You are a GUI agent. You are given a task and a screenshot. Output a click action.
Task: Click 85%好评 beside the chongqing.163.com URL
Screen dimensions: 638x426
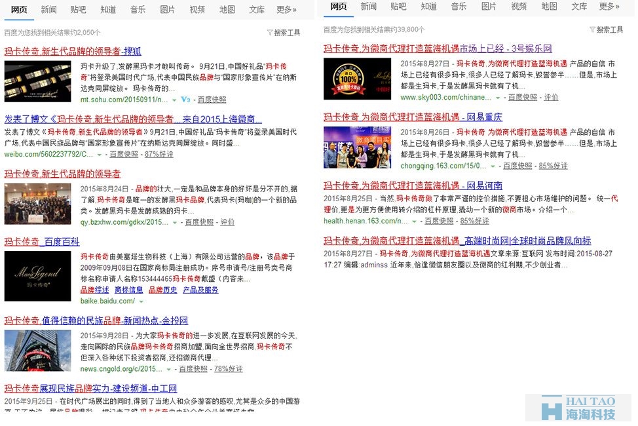click(x=553, y=166)
